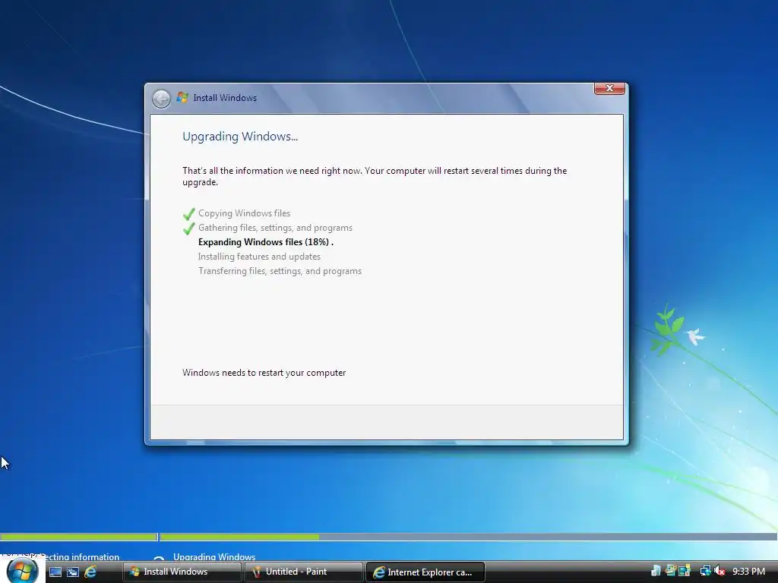778x583 pixels.
Task: Click 'Gathering files, settings, and programs' step
Action: click(x=275, y=228)
